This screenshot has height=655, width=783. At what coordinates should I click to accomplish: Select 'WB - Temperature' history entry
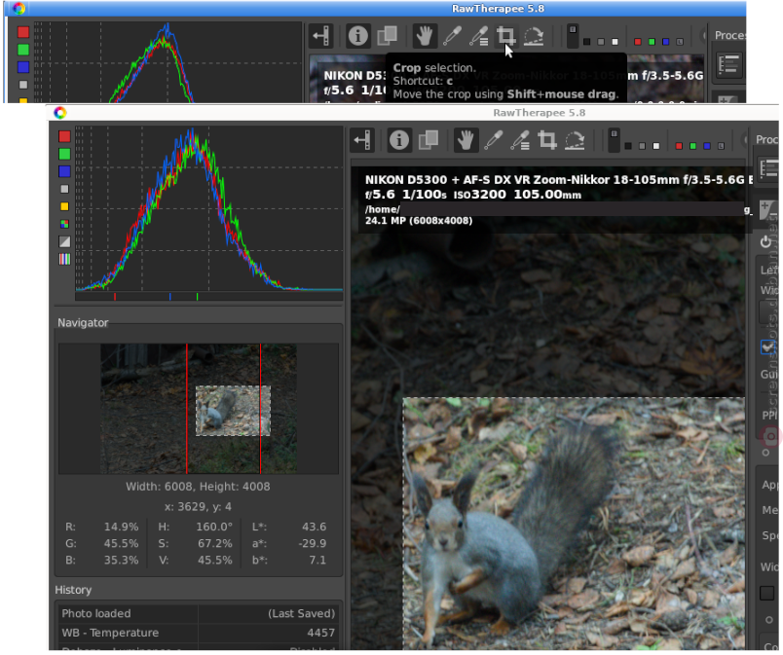[199, 633]
